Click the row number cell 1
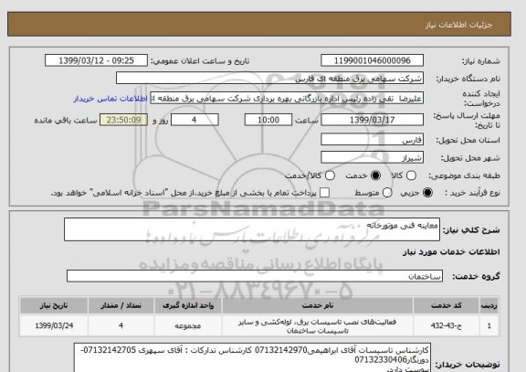The width and height of the screenshot is (526, 372). coord(489,325)
